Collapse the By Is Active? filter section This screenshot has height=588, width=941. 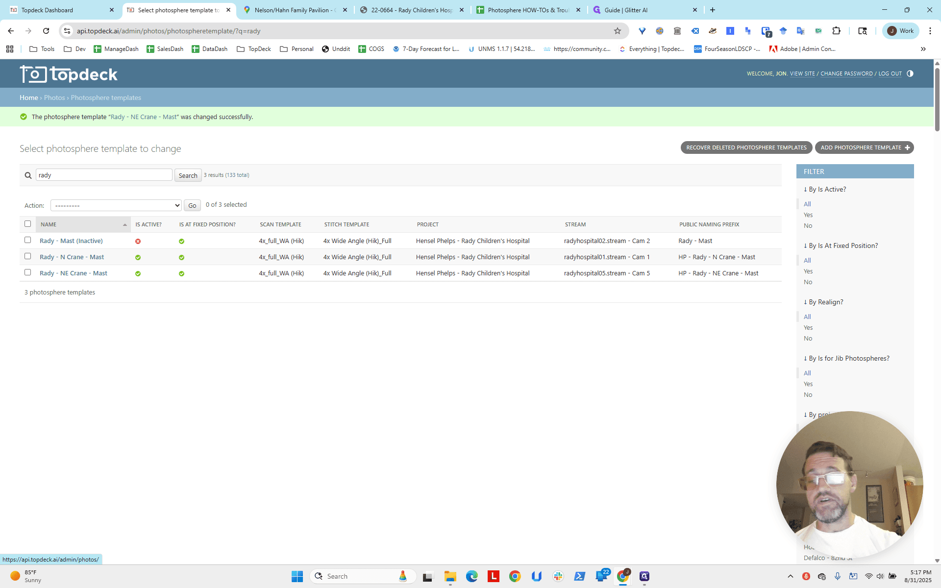825,190
